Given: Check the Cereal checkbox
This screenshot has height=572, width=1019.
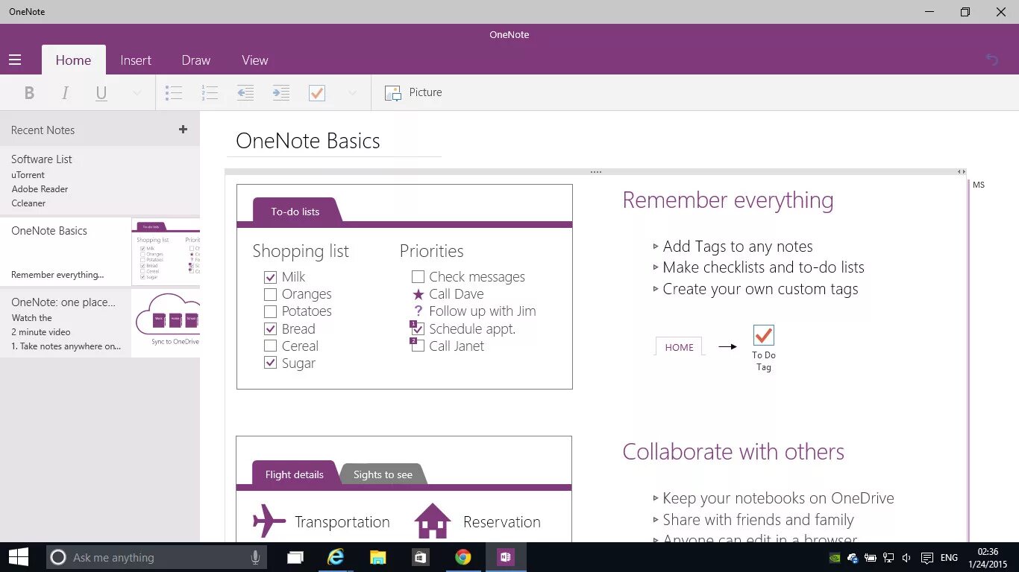Looking at the screenshot, I should tap(270, 346).
